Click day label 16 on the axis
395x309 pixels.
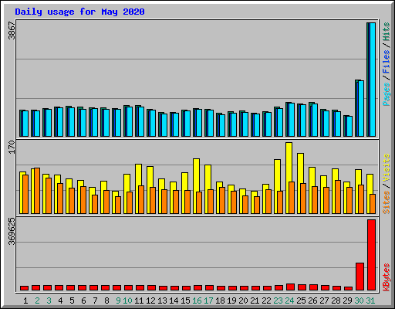[197, 301]
